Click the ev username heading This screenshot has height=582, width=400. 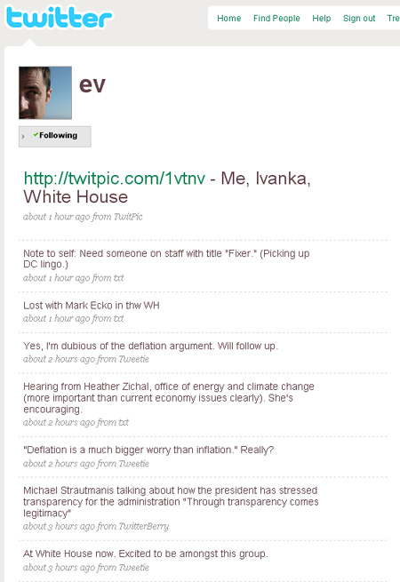pos(92,84)
